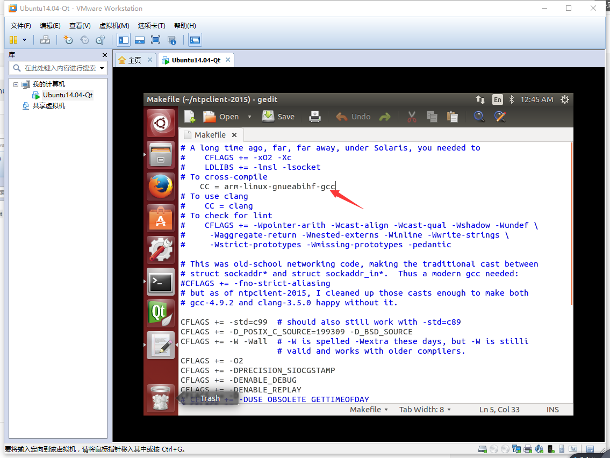Redo the last undone edit

385,117
